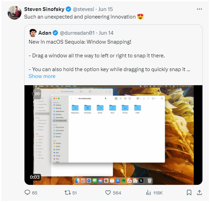The height and width of the screenshot is (202, 210).
Task: View analytics showing 118K views
Action: [x=154, y=193]
